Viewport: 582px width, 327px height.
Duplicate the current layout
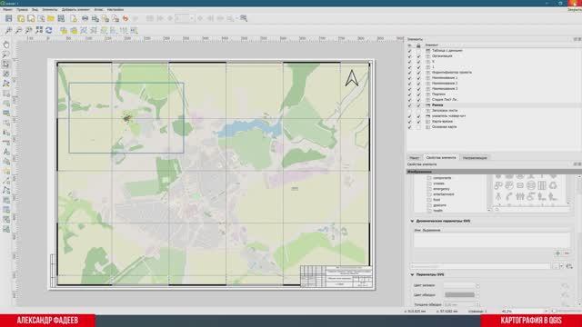tap(31, 18)
